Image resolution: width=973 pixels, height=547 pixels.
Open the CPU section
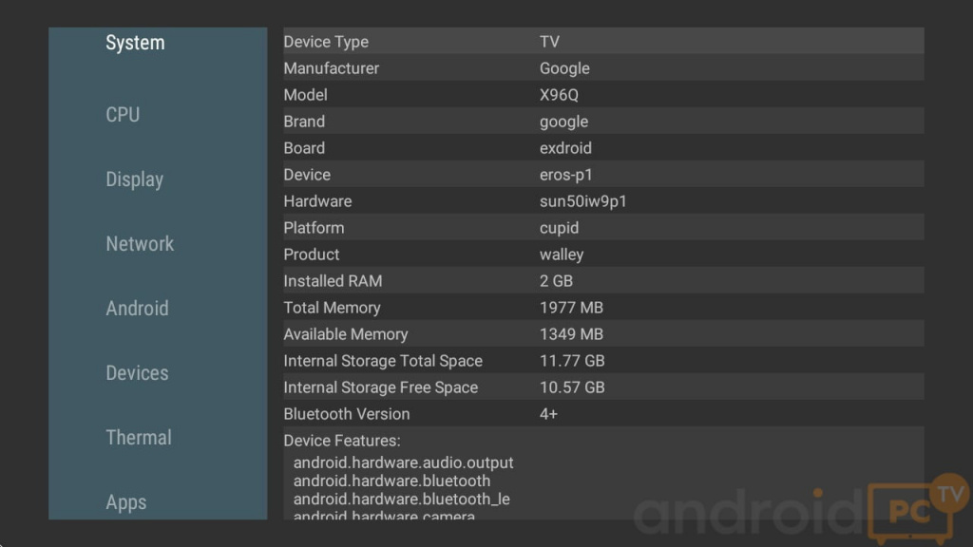123,115
